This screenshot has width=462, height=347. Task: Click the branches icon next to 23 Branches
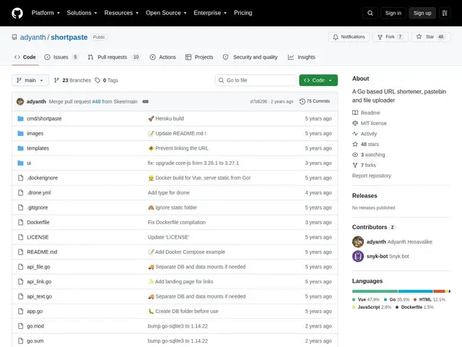click(x=56, y=80)
